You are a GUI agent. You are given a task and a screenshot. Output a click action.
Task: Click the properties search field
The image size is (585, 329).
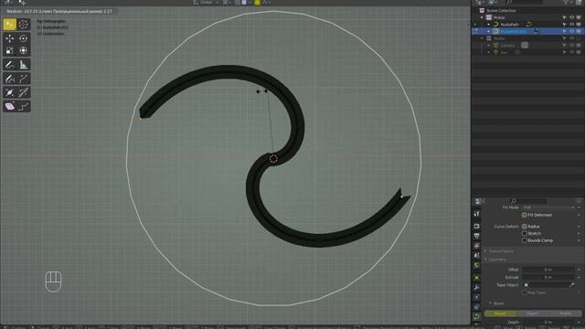click(528, 201)
